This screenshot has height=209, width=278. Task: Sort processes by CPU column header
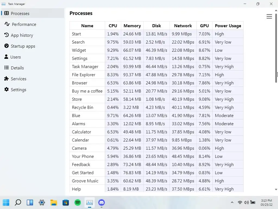(113, 26)
